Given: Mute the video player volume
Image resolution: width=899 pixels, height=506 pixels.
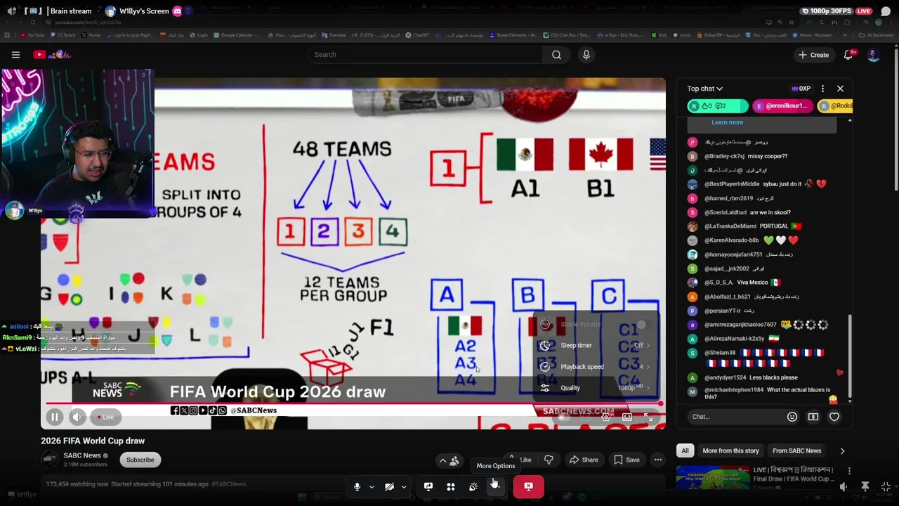Looking at the screenshot, I should (77, 417).
